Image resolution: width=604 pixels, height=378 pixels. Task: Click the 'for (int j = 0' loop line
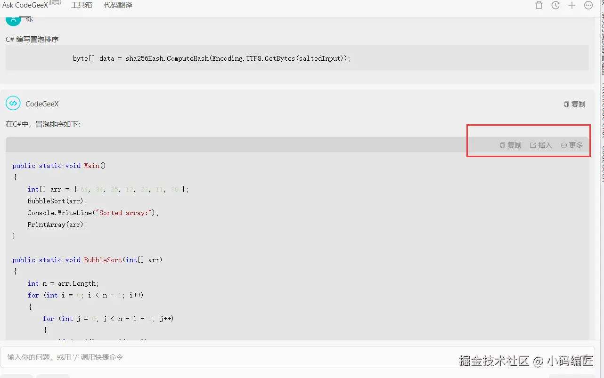pyautogui.click(x=108, y=319)
